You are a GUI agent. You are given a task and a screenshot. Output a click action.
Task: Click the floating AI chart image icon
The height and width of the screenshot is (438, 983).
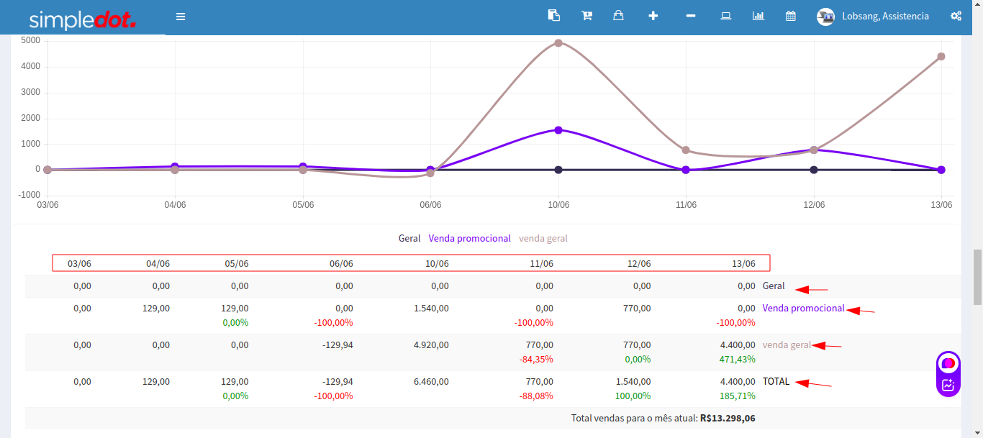coord(948,385)
